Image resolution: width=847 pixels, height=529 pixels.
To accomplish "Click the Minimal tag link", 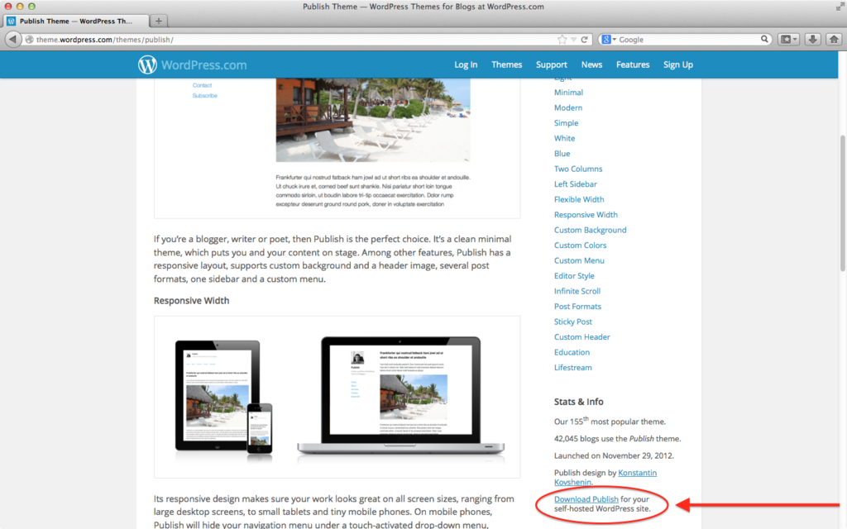I will pos(568,93).
